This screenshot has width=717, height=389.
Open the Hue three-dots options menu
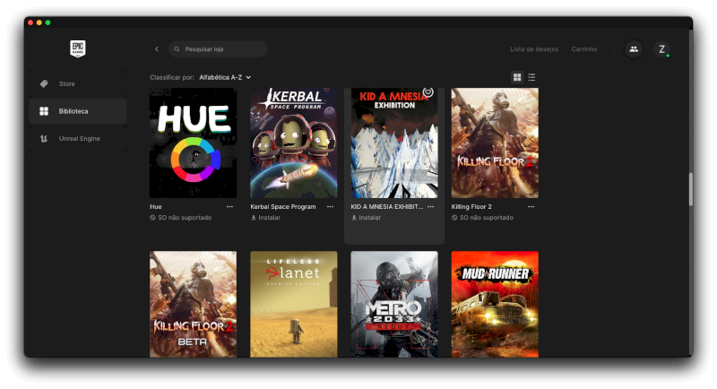pos(229,207)
